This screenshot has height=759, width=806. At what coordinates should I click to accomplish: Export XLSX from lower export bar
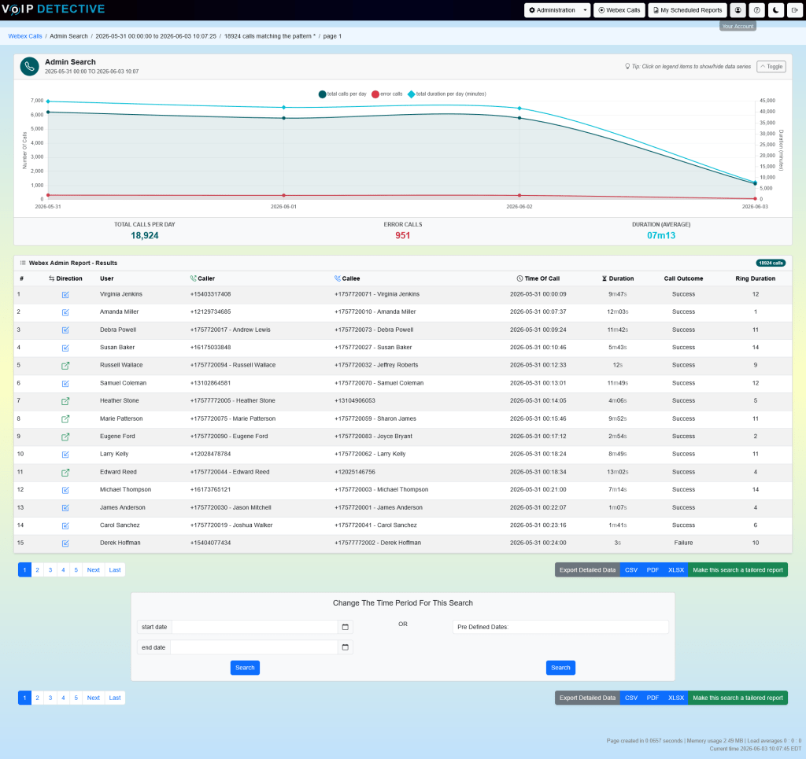point(676,698)
